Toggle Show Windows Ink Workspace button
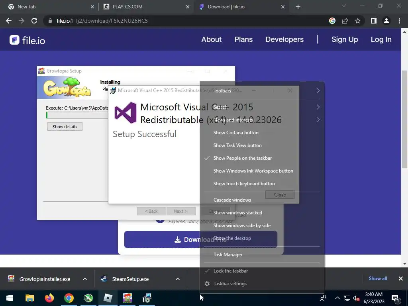The height and width of the screenshot is (306, 408). [253, 171]
